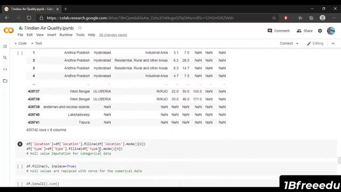
Task: Click the 435742 rows × 8 columns text
Action: [46, 130]
